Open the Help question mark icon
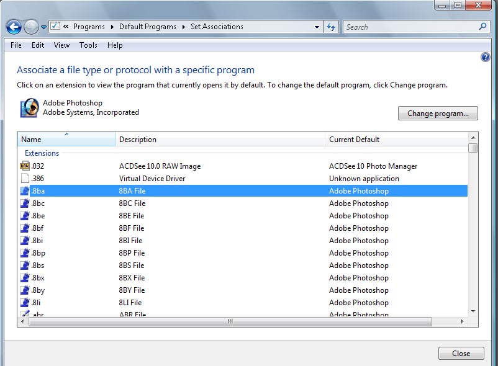Screen dimensions: 498x366 click(486, 57)
